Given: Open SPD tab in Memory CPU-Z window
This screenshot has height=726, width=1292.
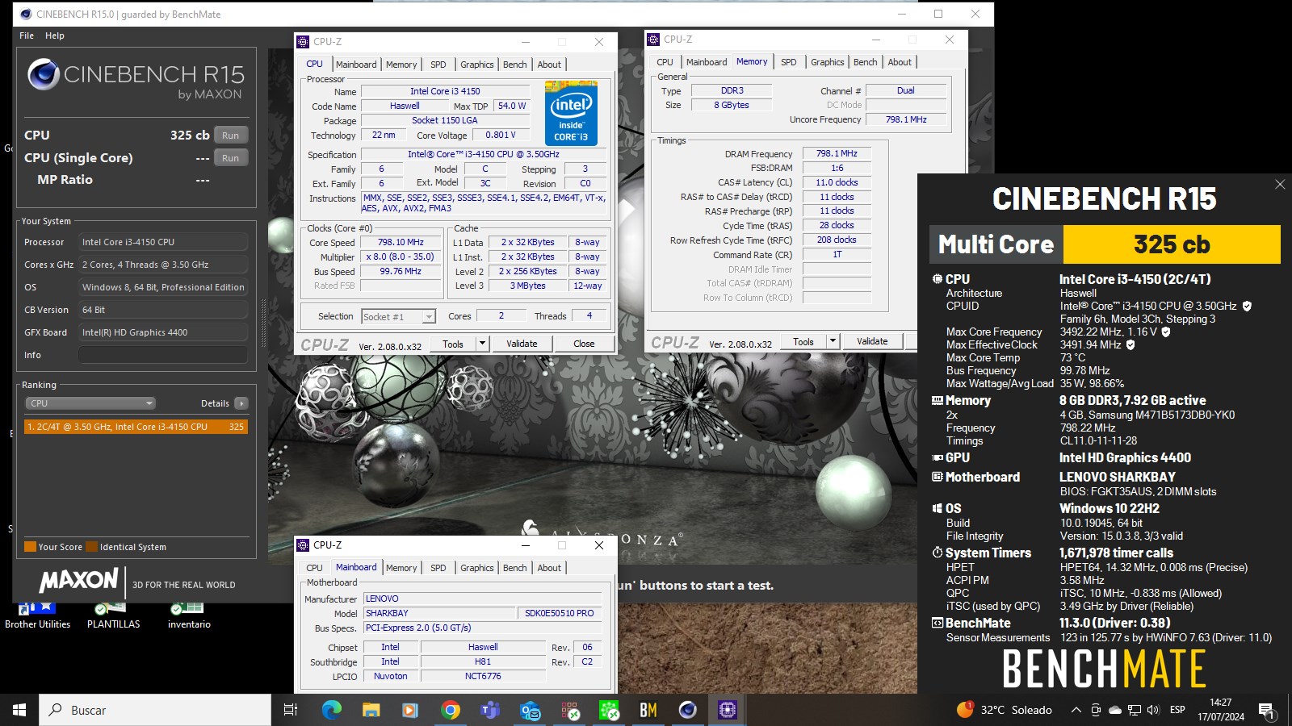Looking at the screenshot, I should [x=789, y=62].
